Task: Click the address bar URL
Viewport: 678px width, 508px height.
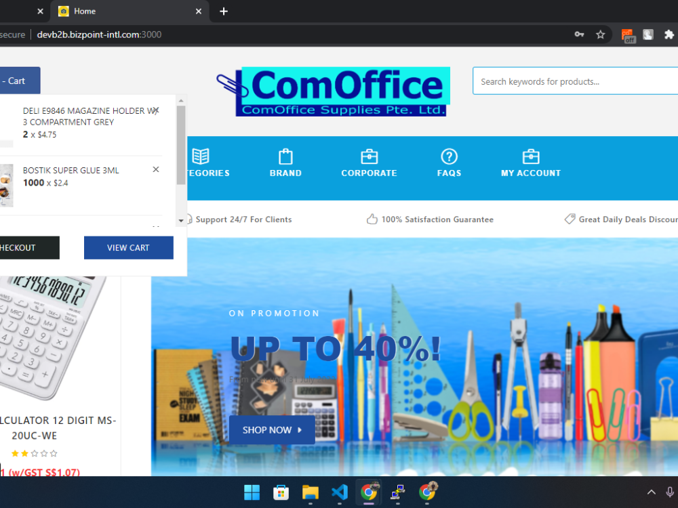Action: pos(99,35)
